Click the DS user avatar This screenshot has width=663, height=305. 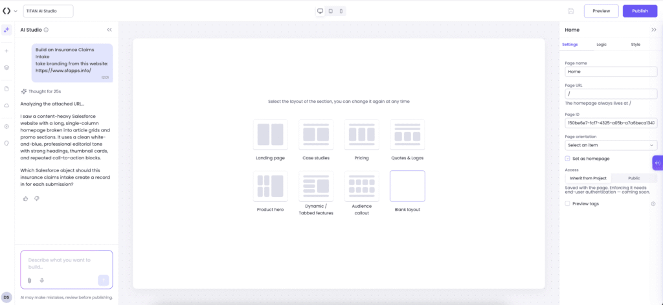coord(6,297)
